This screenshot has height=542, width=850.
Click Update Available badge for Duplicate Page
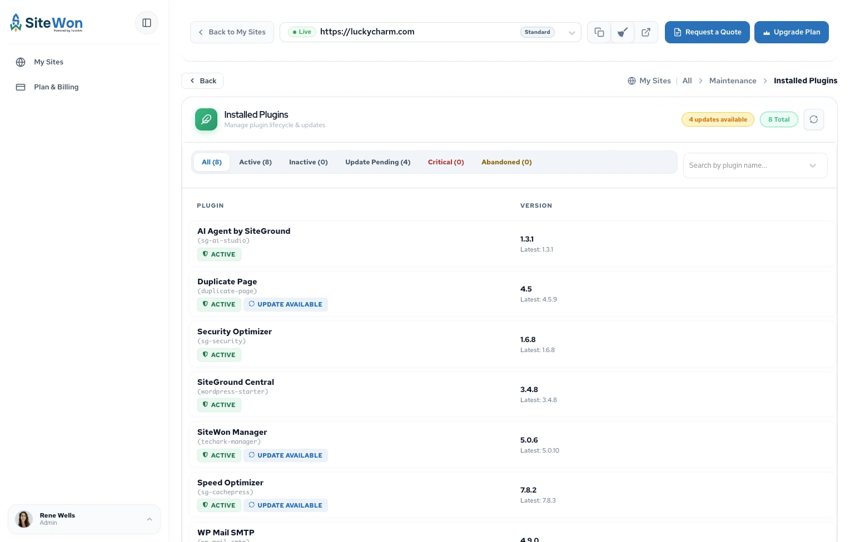pyautogui.click(x=286, y=304)
